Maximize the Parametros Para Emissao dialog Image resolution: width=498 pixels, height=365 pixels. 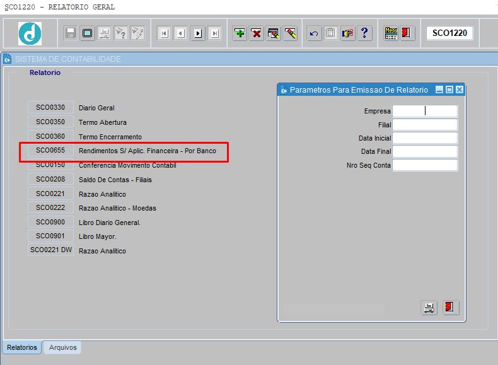(449, 90)
